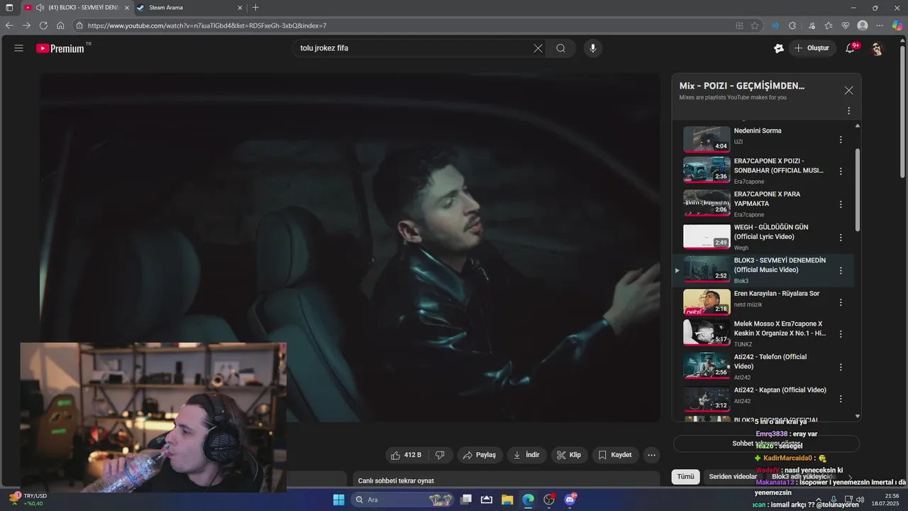Open Ati242 - Kaptan (Official Video) title
Screen dimensions: 908x511
click(x=780, y=390)
